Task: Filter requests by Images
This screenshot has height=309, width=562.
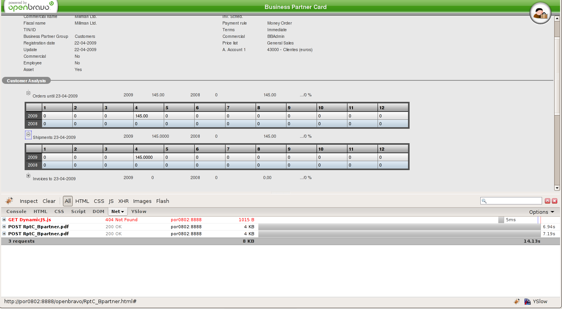Action: pyautogui.click(x=142, y=201)
